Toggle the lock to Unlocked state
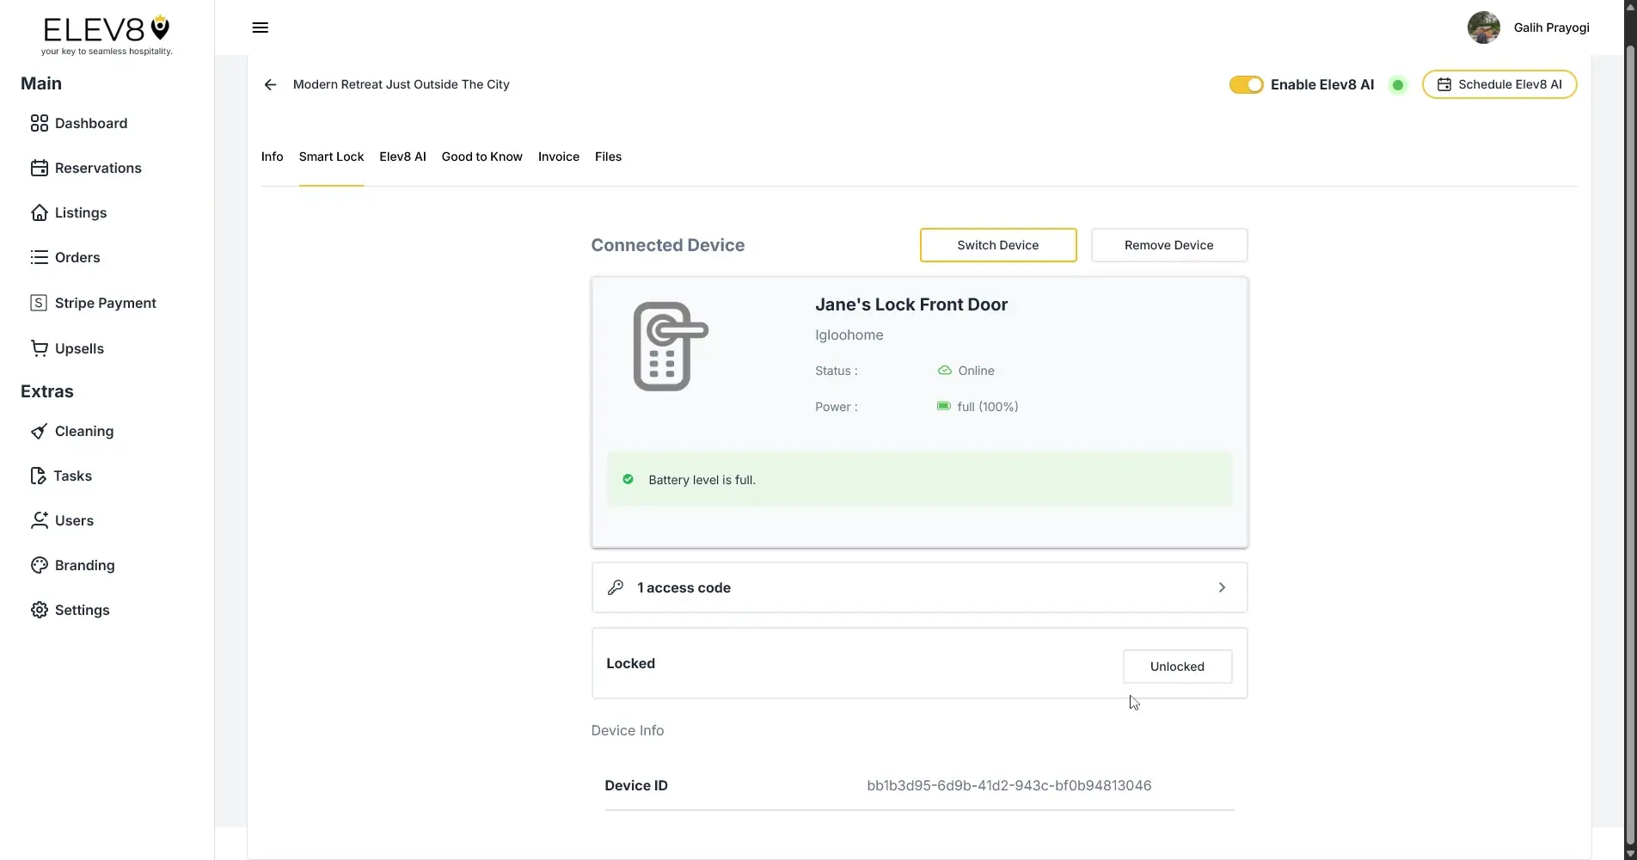The width and height of the screenshot is (1637, 860). 1177,666
